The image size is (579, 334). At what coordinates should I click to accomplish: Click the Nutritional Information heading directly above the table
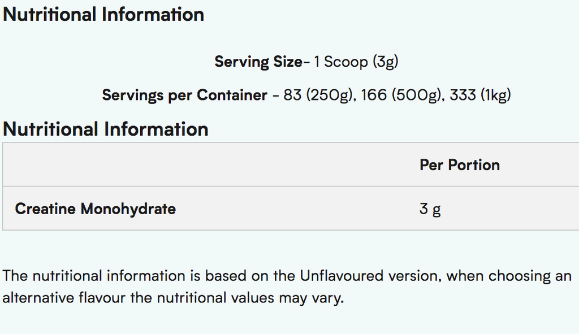point(106,129)
